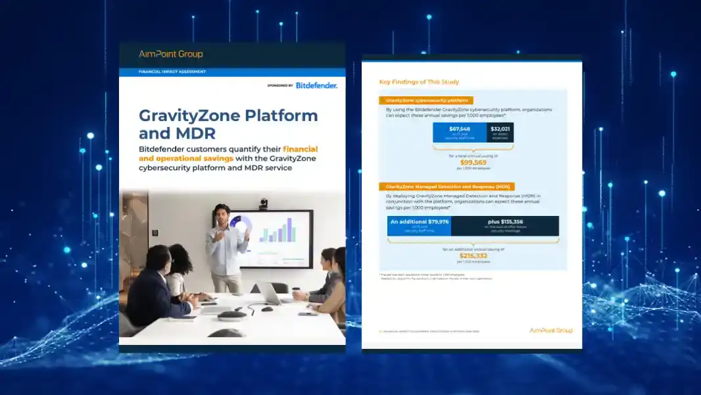Click the 'SPONSORED BY' label

coord(280,86)
